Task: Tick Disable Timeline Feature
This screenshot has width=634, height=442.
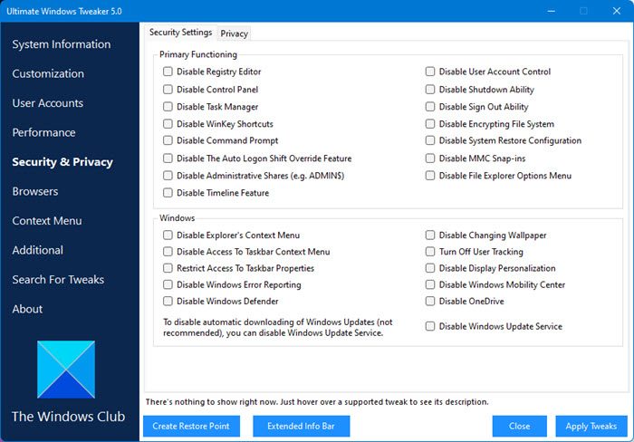Action: pos(168,193)
